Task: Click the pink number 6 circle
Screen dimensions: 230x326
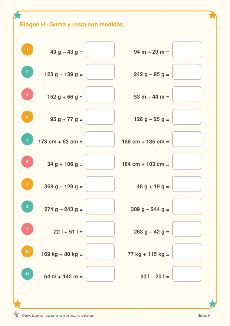Action: pos(27,162)
